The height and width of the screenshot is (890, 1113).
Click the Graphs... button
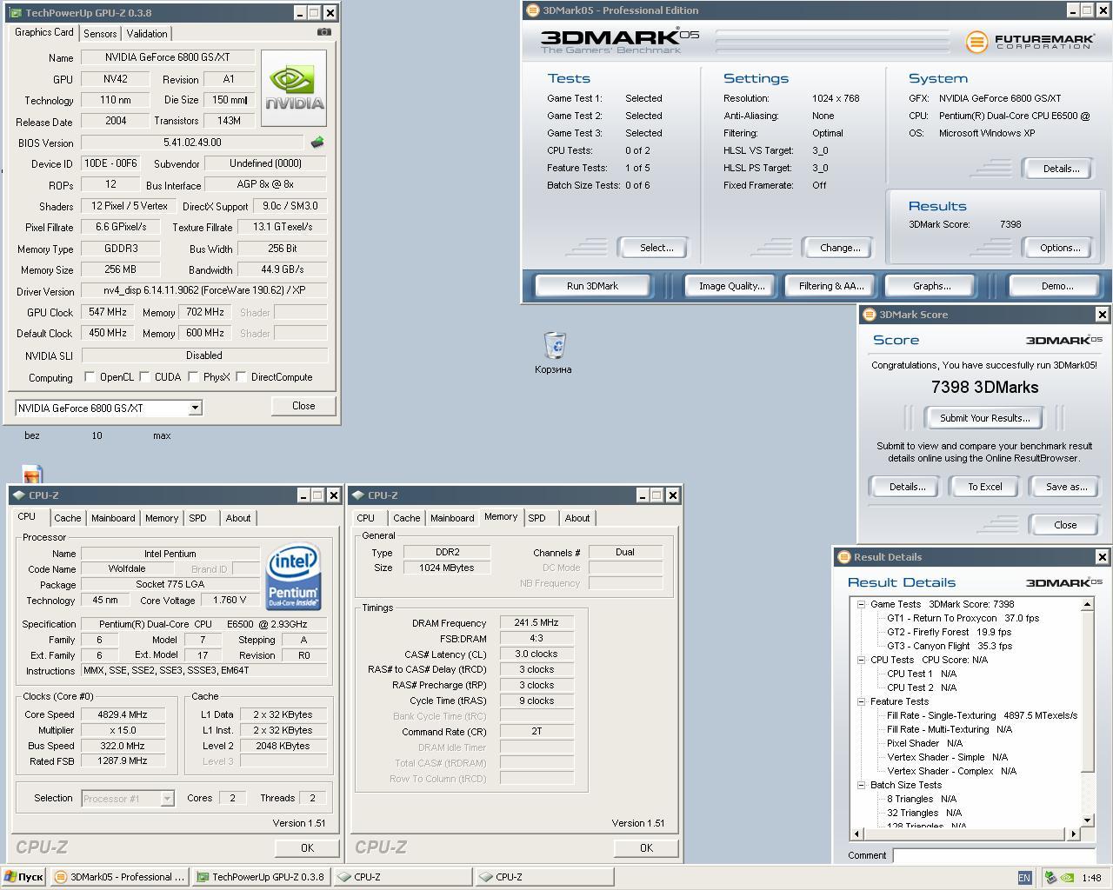click(931, 286)
